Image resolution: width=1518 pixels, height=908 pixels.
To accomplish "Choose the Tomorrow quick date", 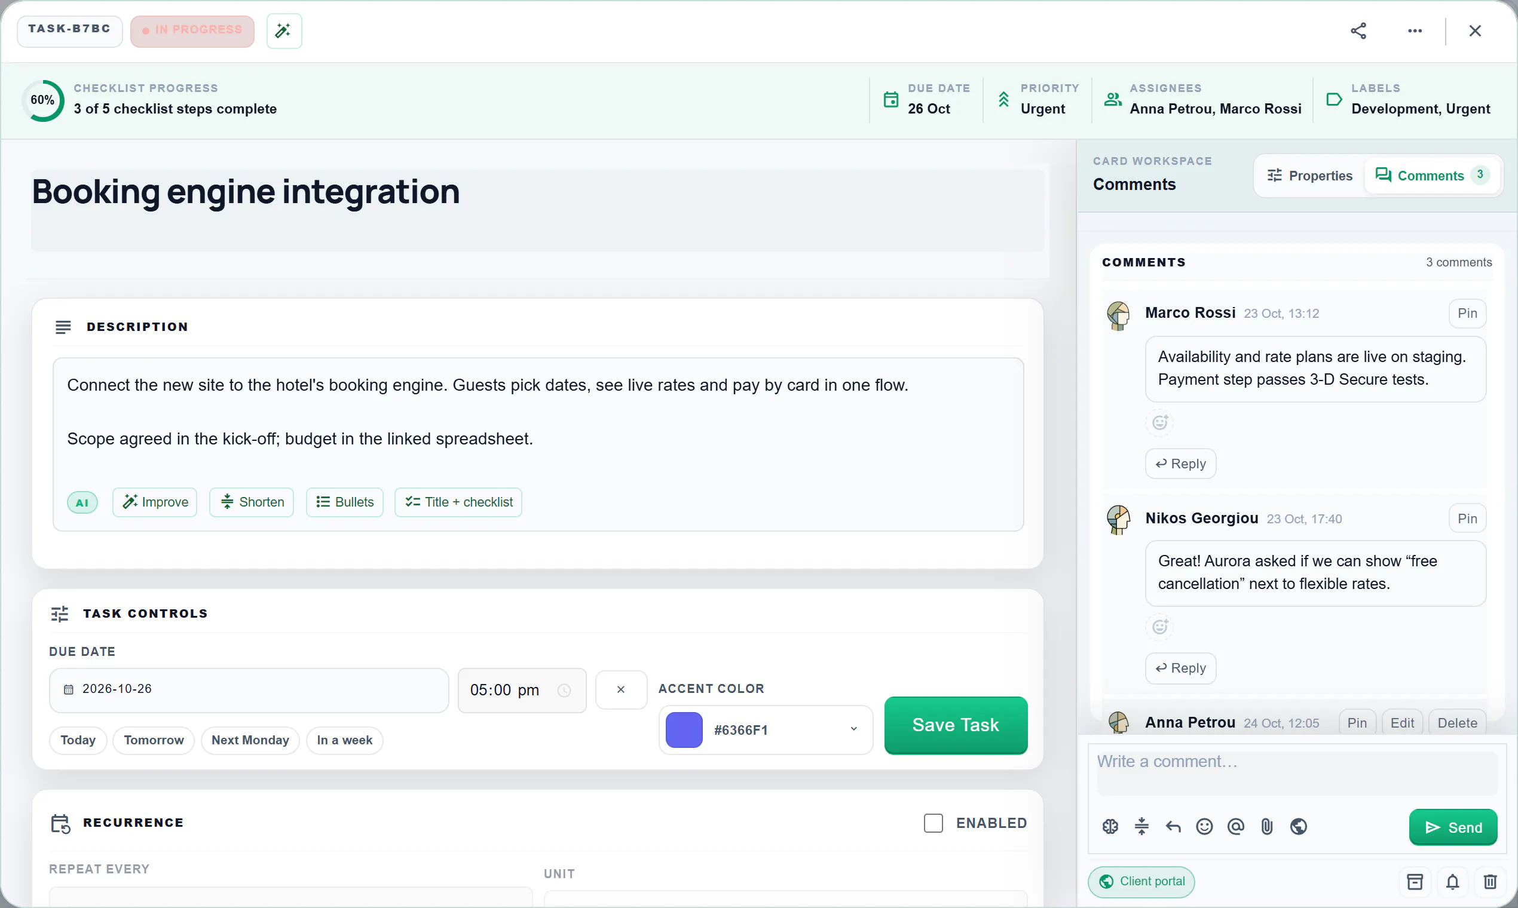I will click(x=154, y=740).
